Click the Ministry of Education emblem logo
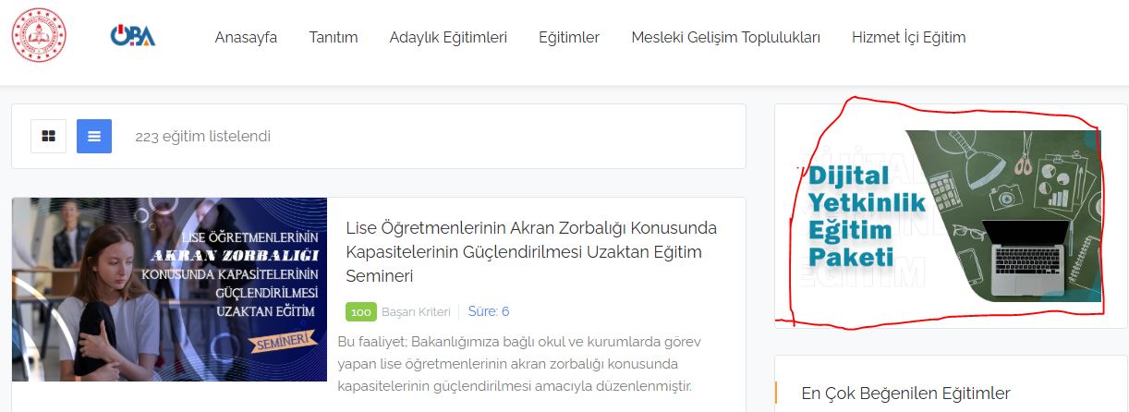This screenshot has width=1129, height=412. [x=39, y=35]
